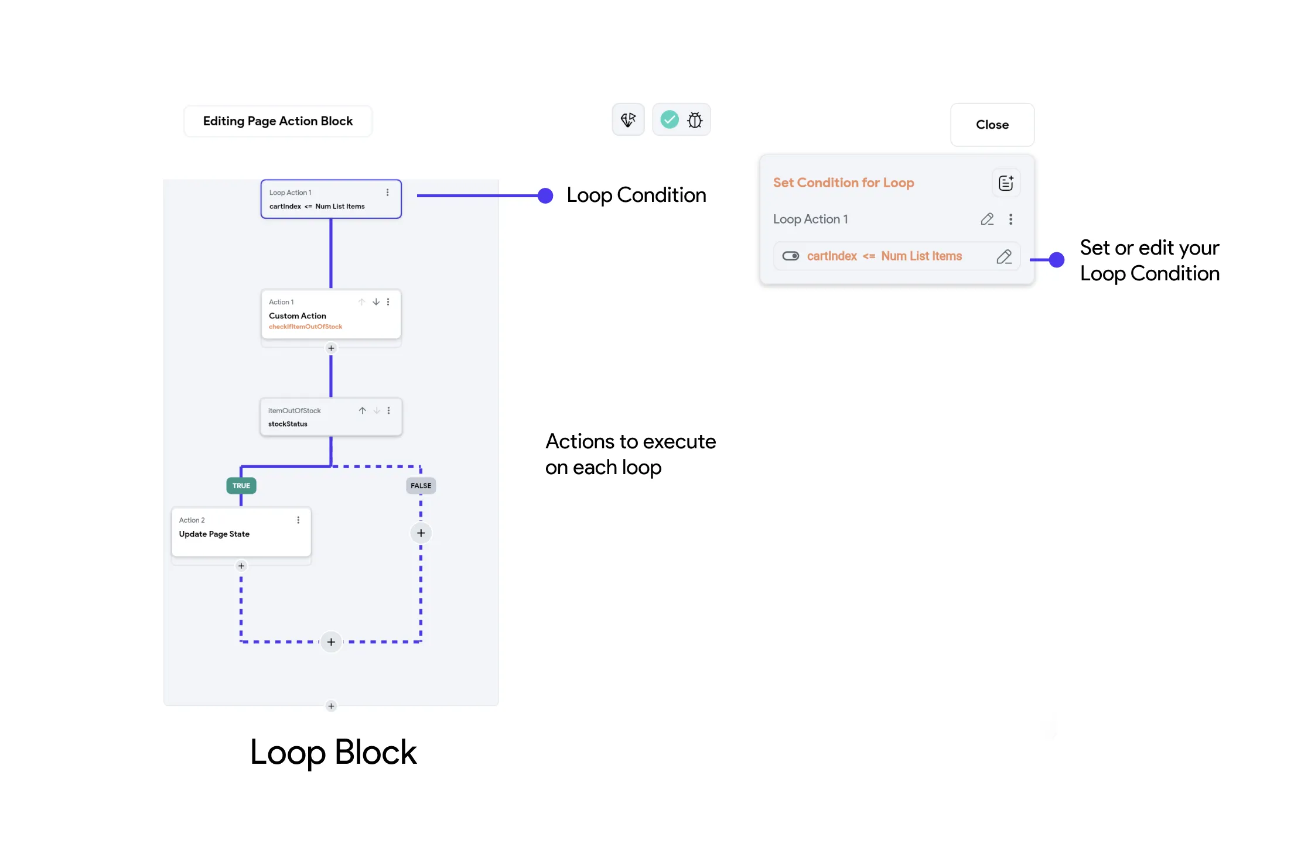
Task: Close the action block editor
Action: 992,125
